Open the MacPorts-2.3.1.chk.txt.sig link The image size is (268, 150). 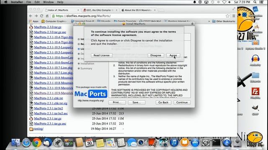[51, 103]
